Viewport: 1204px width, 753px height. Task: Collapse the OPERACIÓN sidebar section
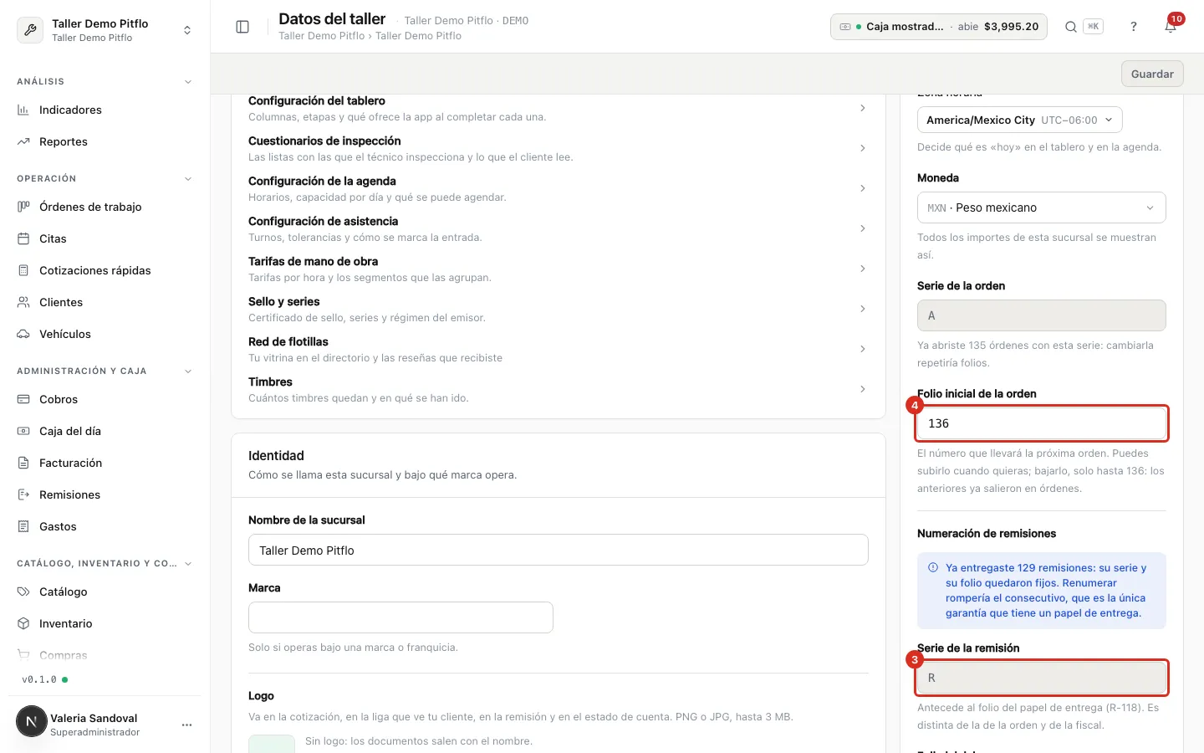coord(188,179)
